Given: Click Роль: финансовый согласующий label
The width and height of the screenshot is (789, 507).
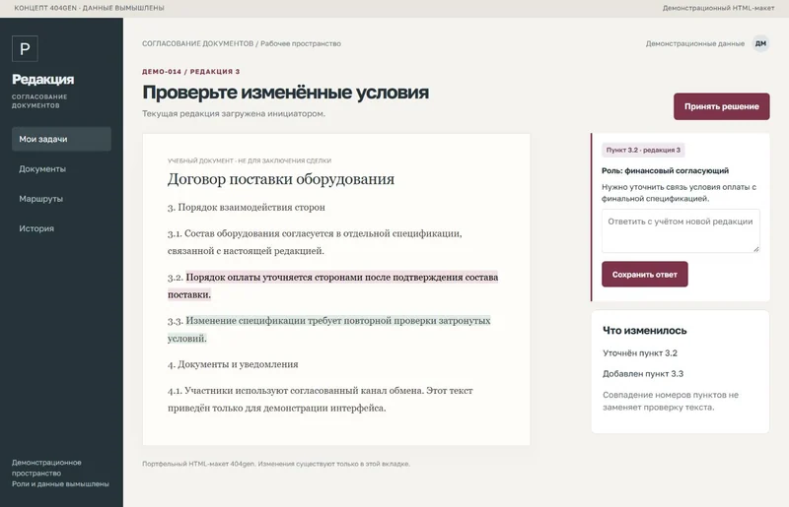Looking at the screenshot, I should pyautogui.click(x=665, y=171).
